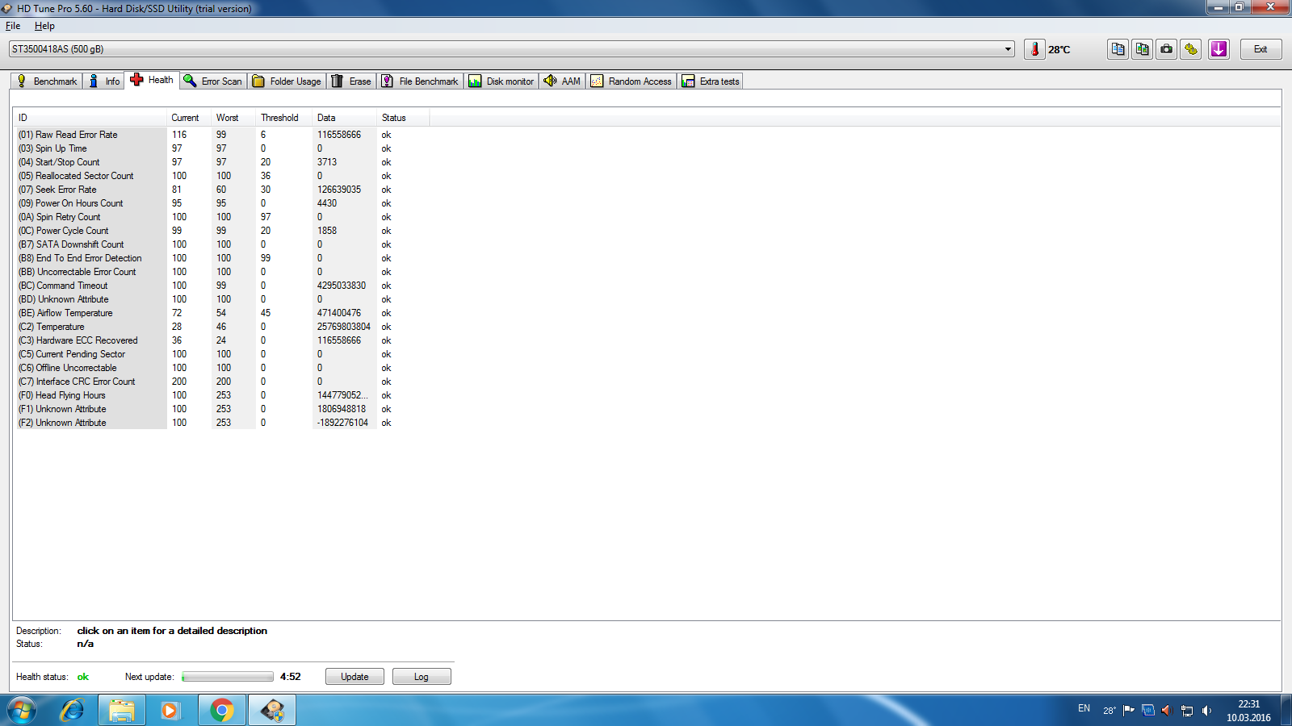Viewport: 1292px width, 726px height.
Task: Open the options gear icon
Action: [1190, 49]
